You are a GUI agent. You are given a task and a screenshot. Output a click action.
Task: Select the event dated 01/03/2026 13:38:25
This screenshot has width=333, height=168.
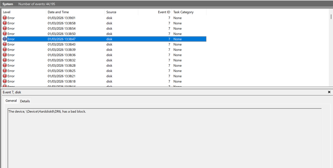[62, 71]
